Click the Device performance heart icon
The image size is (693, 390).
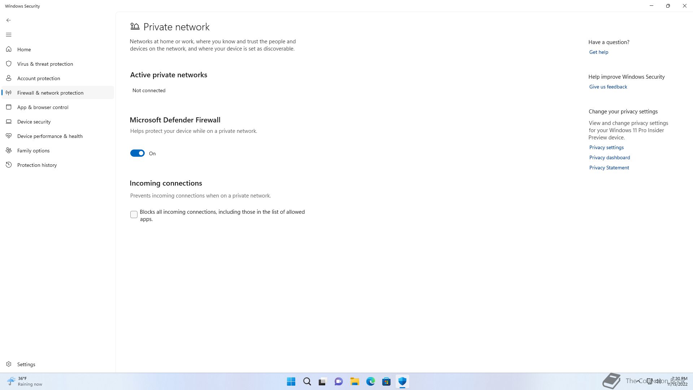click(x=9, y=136)
